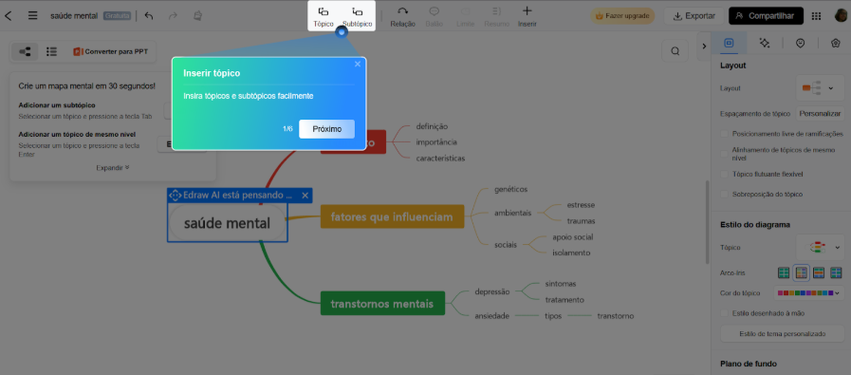Screen dimensions: 851x375
Task: Enable Estilo desenhado à mão checkbox
Action: tap(724, 313)
